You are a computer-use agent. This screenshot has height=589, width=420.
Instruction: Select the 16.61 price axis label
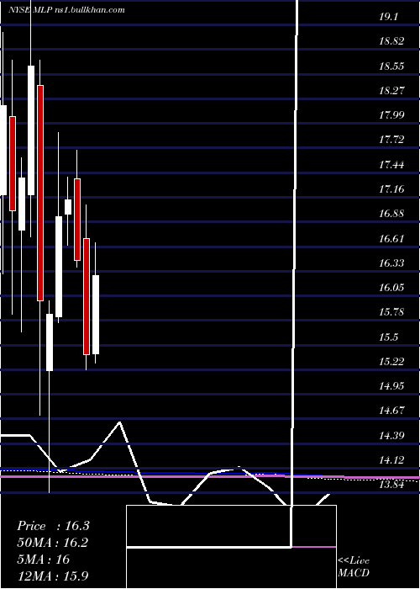391,238
